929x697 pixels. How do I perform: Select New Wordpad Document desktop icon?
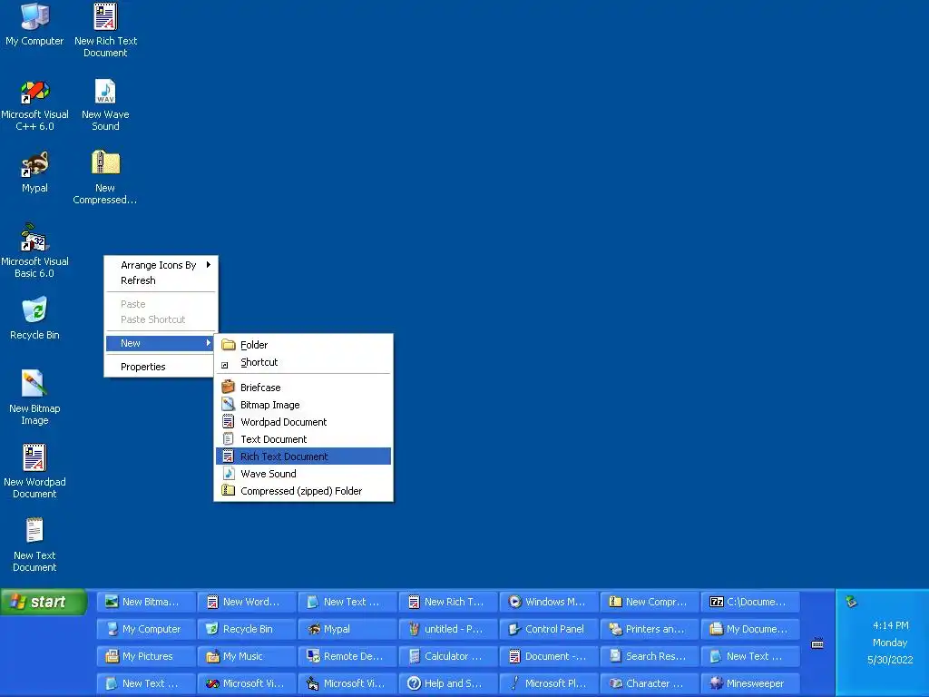click(x=35, y=471)
